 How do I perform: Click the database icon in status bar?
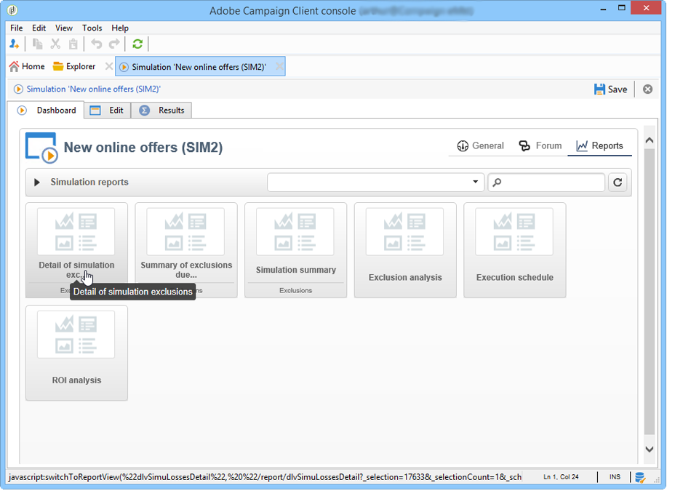pyautogui.click(x=640, y=477)
